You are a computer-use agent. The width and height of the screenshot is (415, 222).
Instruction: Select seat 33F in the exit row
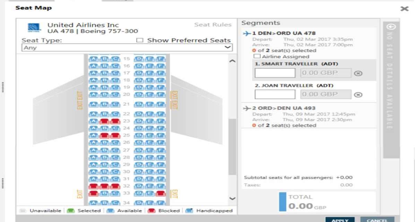tap(160, 193)
